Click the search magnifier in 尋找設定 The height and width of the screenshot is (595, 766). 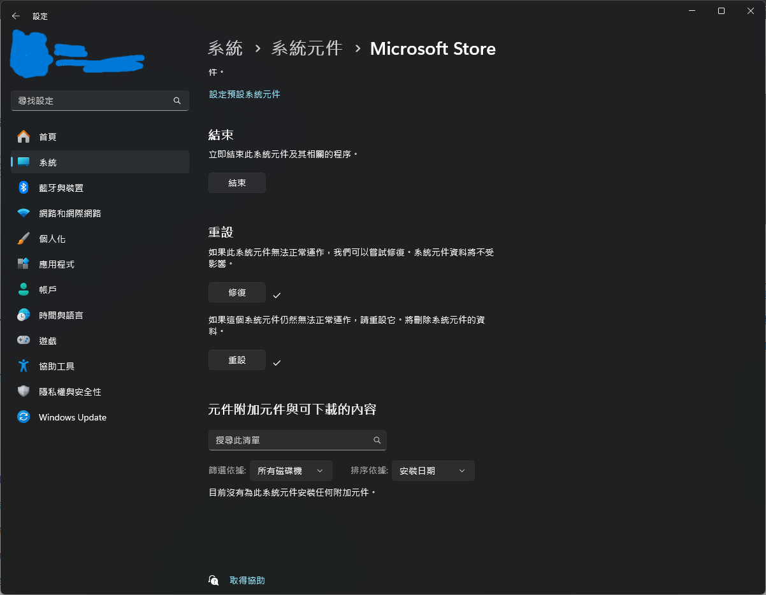pos(177,101)
